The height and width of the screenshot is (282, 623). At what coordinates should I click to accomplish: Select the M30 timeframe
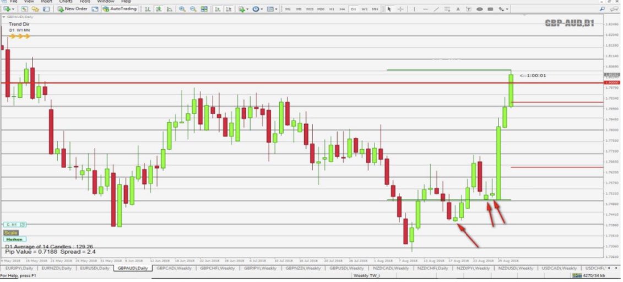pos(321,9)
